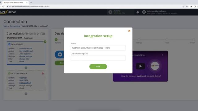The height and width of the screenshot is (111, 198).
Task: Save the integration setup
Action: pyautogui.click(x=98, y=67)
